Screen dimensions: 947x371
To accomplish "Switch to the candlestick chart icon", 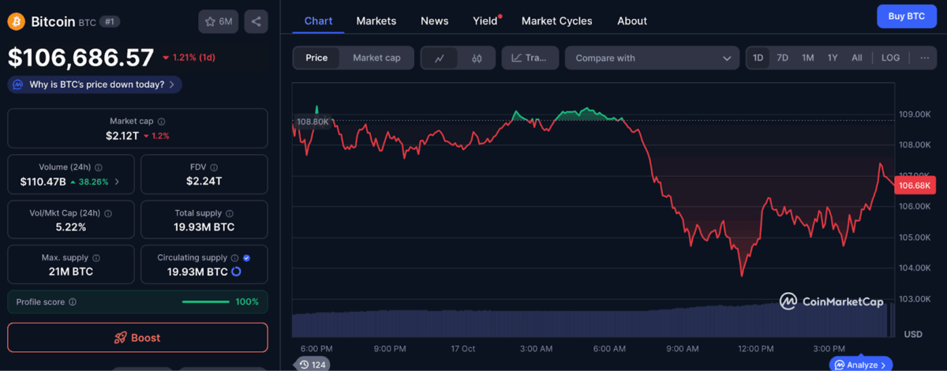I will click(x=477, y=58).
